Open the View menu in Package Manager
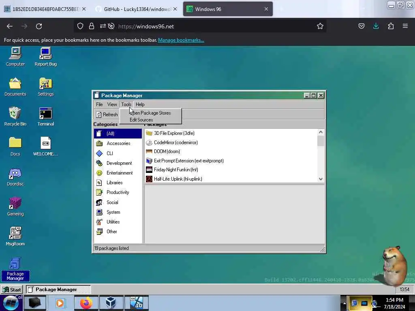Viewport: 415px width, 311px height. click(x=112, y=104)
